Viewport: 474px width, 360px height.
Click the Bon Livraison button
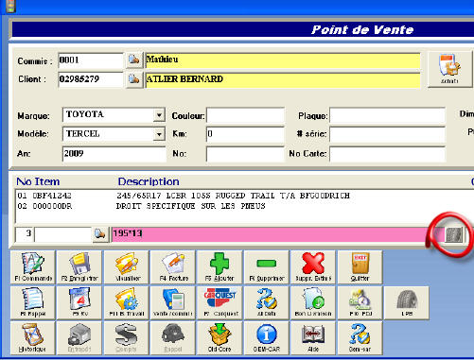click(x=313, y=302)
